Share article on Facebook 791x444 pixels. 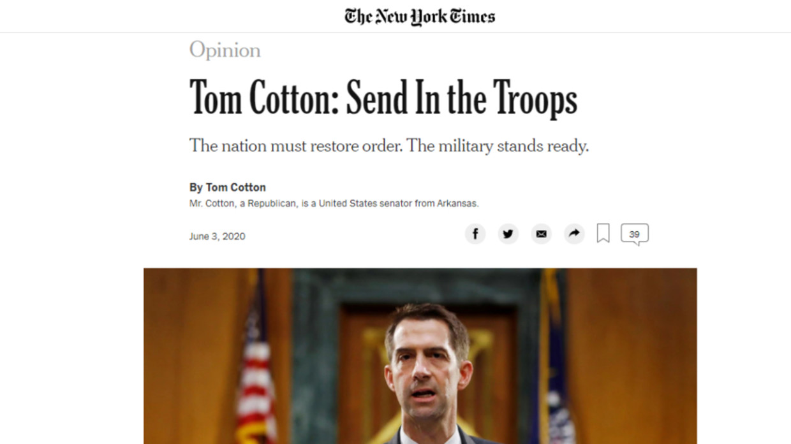tap(475, 234)
